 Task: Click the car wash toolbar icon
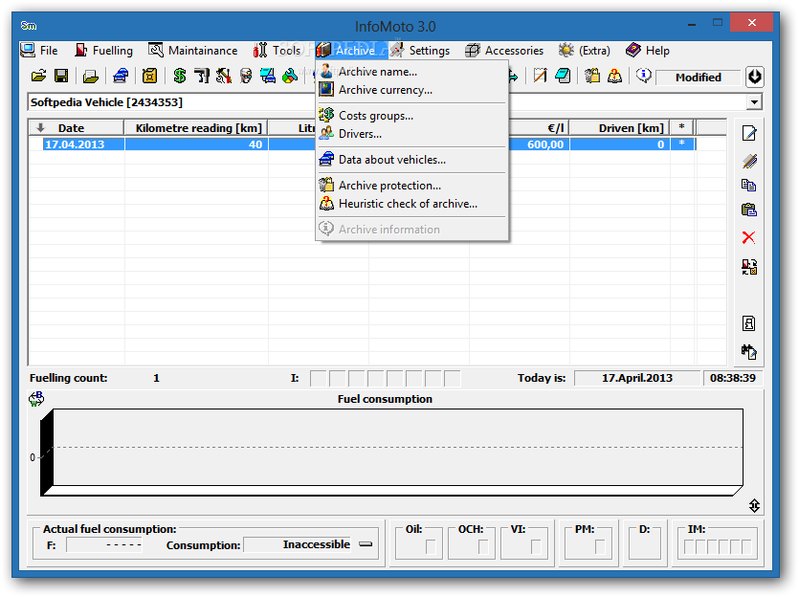268,77
